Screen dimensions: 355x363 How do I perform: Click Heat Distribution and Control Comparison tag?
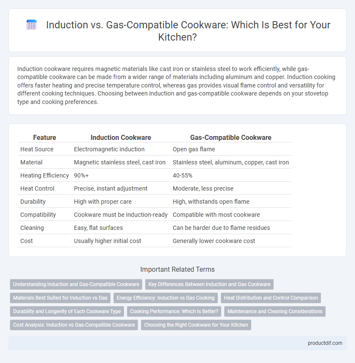(x=271, y=298)
